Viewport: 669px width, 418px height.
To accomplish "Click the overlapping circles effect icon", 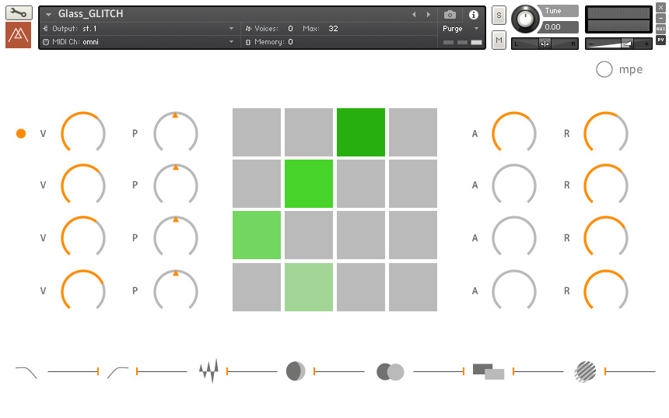I will tap(390, 372).
